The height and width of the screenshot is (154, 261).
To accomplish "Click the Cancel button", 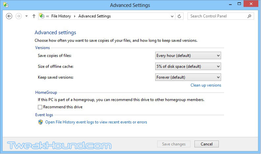I will click(x=206, y=144).
